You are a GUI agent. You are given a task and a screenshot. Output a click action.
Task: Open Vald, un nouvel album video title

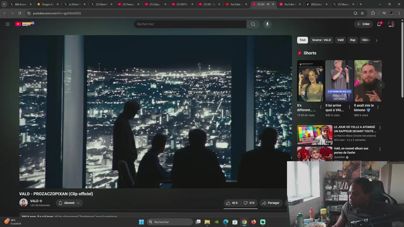[x=351, y=150]
